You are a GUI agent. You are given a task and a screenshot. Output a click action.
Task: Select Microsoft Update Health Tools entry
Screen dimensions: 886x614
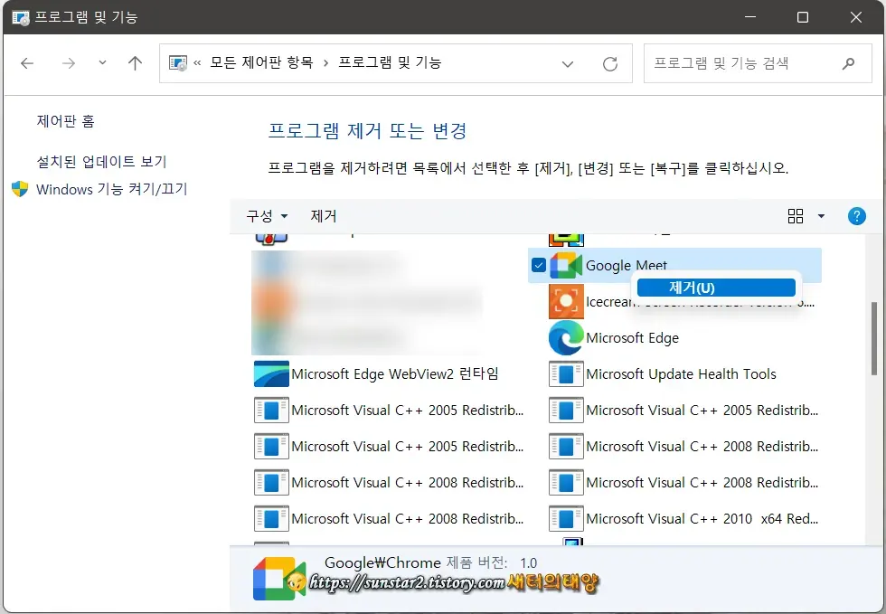pyautogui.click(x=681, y=373)
